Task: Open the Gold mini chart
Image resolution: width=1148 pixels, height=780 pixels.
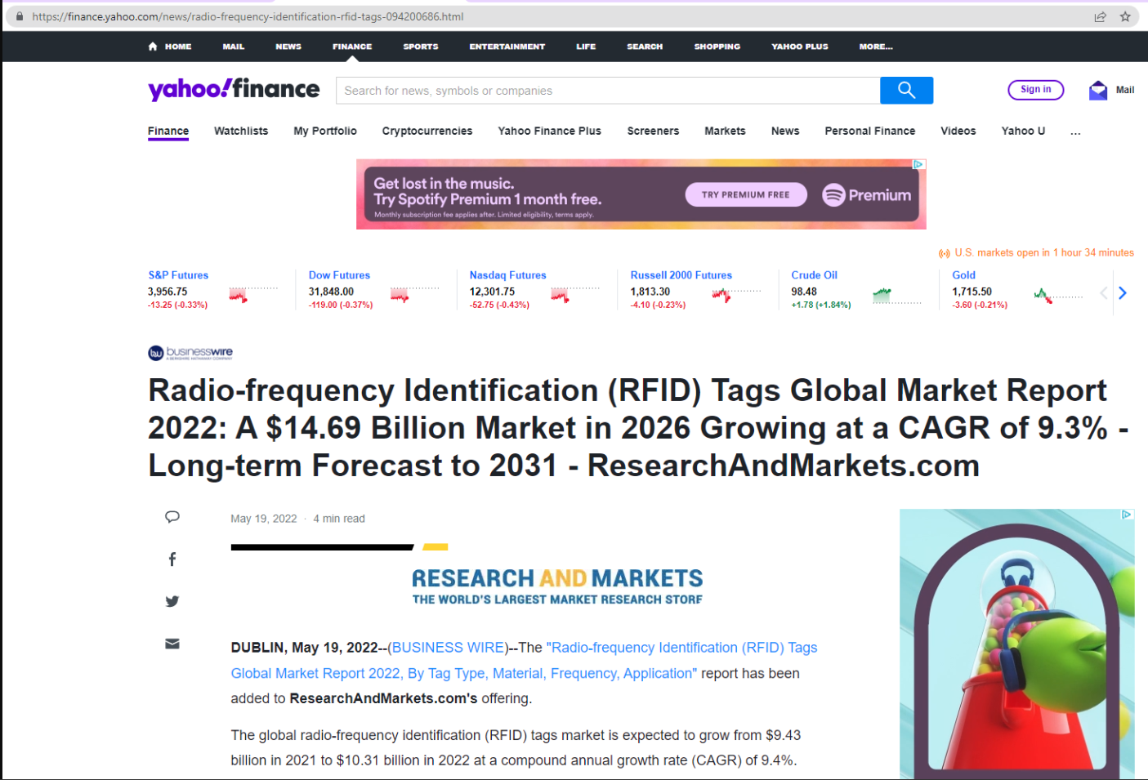Action: (1058, 295)
